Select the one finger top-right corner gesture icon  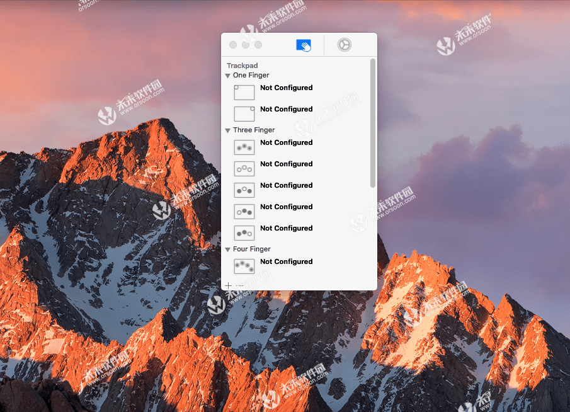pyautogui.click(x=244, y=113)
